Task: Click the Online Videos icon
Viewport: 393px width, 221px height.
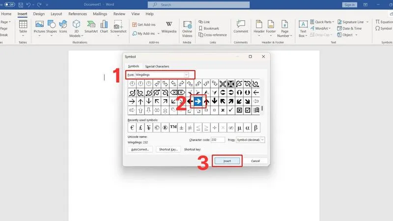Action: point(187,29)
